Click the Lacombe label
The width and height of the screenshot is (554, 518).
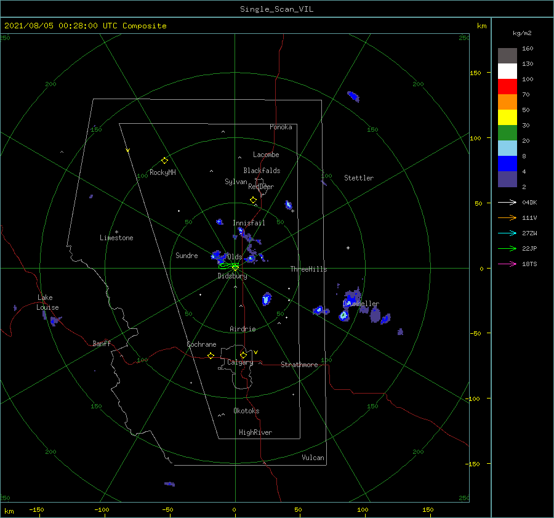coord(266,155)
